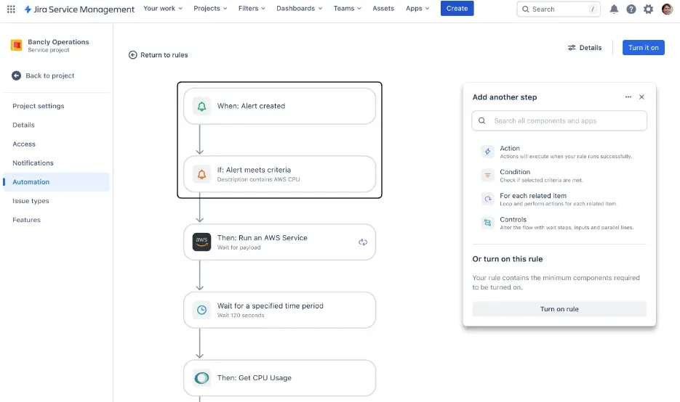The image size is (680, 402).
Task: Click the blue Turn it on button
Action: point(643,48)
